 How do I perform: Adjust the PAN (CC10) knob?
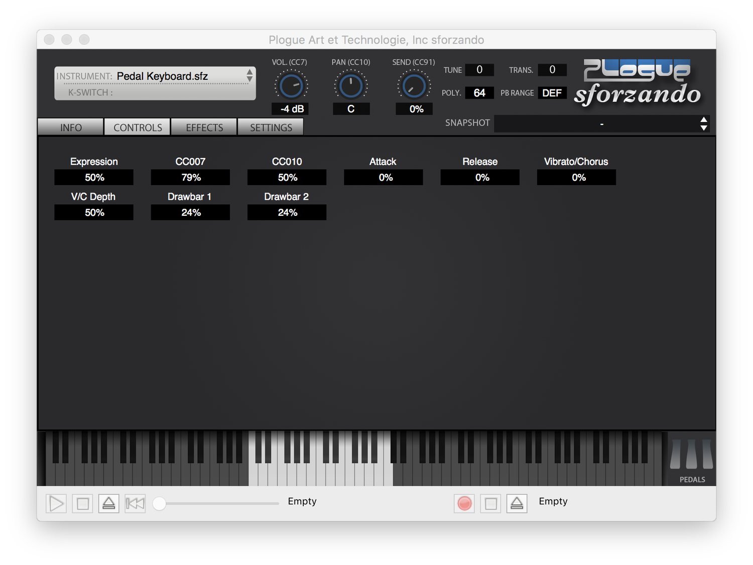point(351,85)
